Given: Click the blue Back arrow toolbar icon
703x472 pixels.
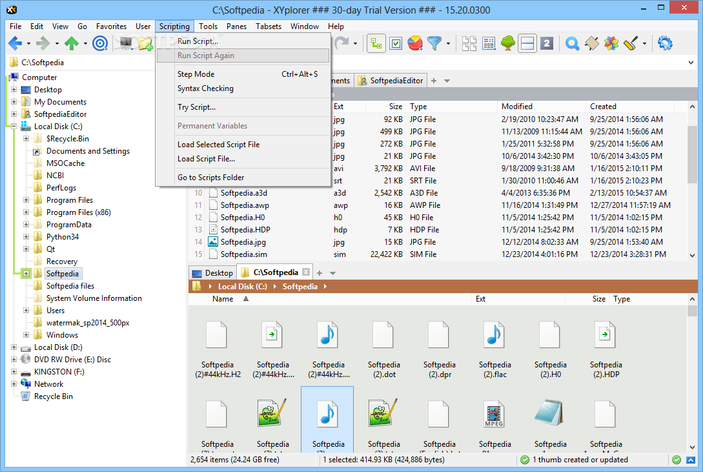Looking at the screenshot, I should [15, 43].
